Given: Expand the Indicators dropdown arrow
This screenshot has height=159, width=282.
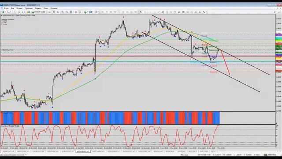Looking at the screenshot, I should pyautogui.click(x=87, y=12).
